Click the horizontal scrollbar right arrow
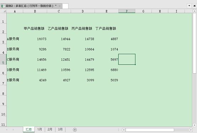Screen dimensions: 197x133 click(x=191, y=130)
